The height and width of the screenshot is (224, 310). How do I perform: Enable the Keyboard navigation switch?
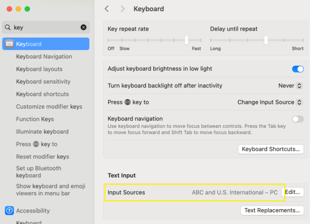pyautogui.click(x=298, y=119)
